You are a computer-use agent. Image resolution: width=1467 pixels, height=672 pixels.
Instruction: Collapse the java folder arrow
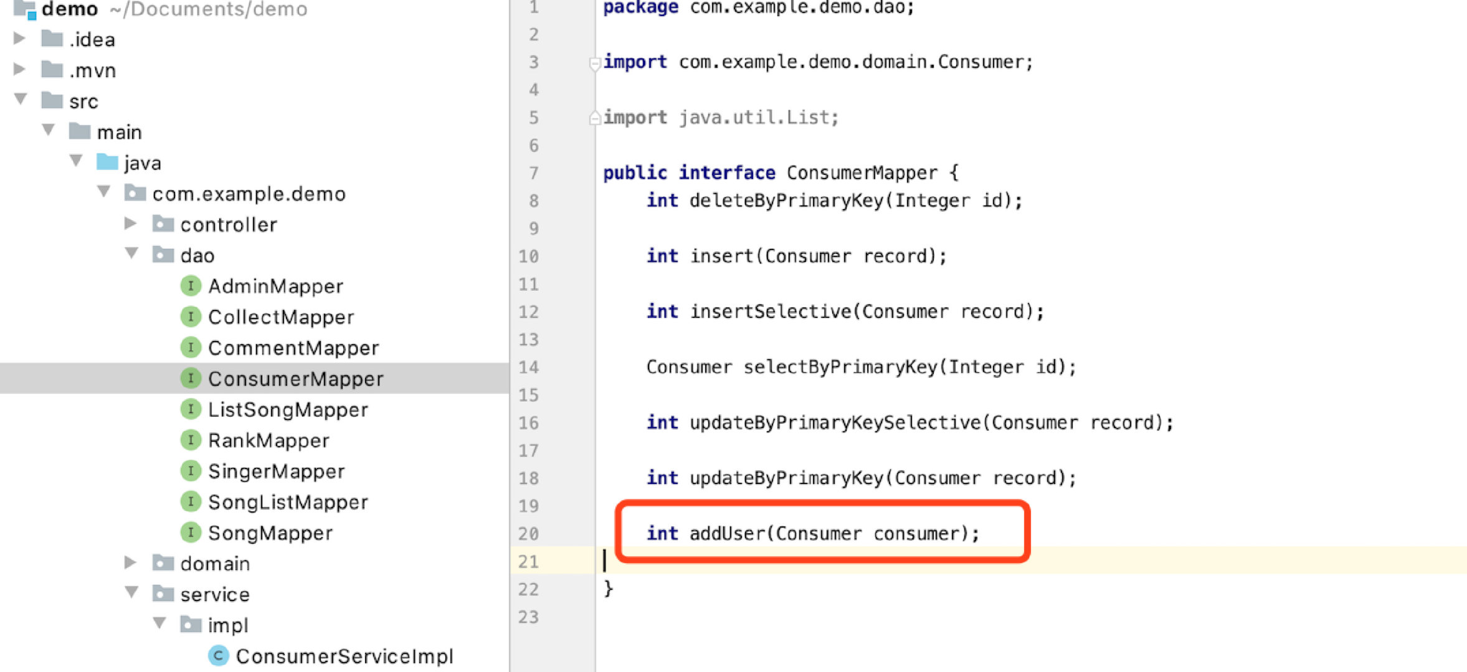click(76, 161)
